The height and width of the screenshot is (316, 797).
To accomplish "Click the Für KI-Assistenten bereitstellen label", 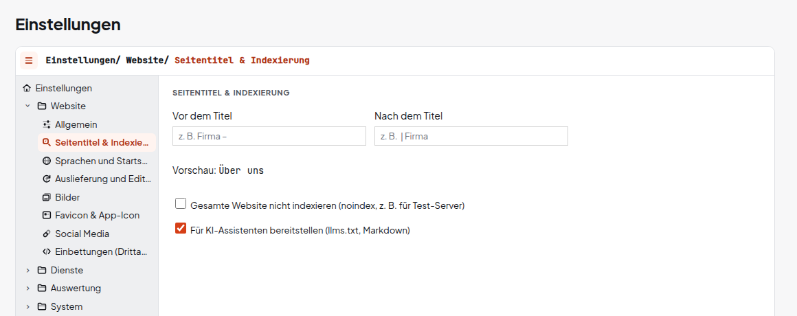I will point(300,230).
